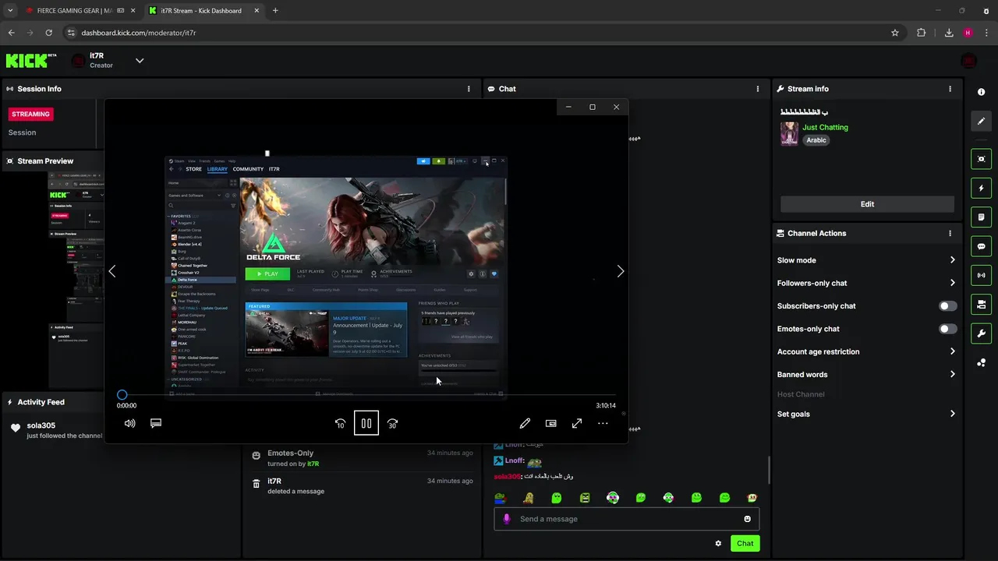Bookmark this page with the star icon

(x=895, y=33)
